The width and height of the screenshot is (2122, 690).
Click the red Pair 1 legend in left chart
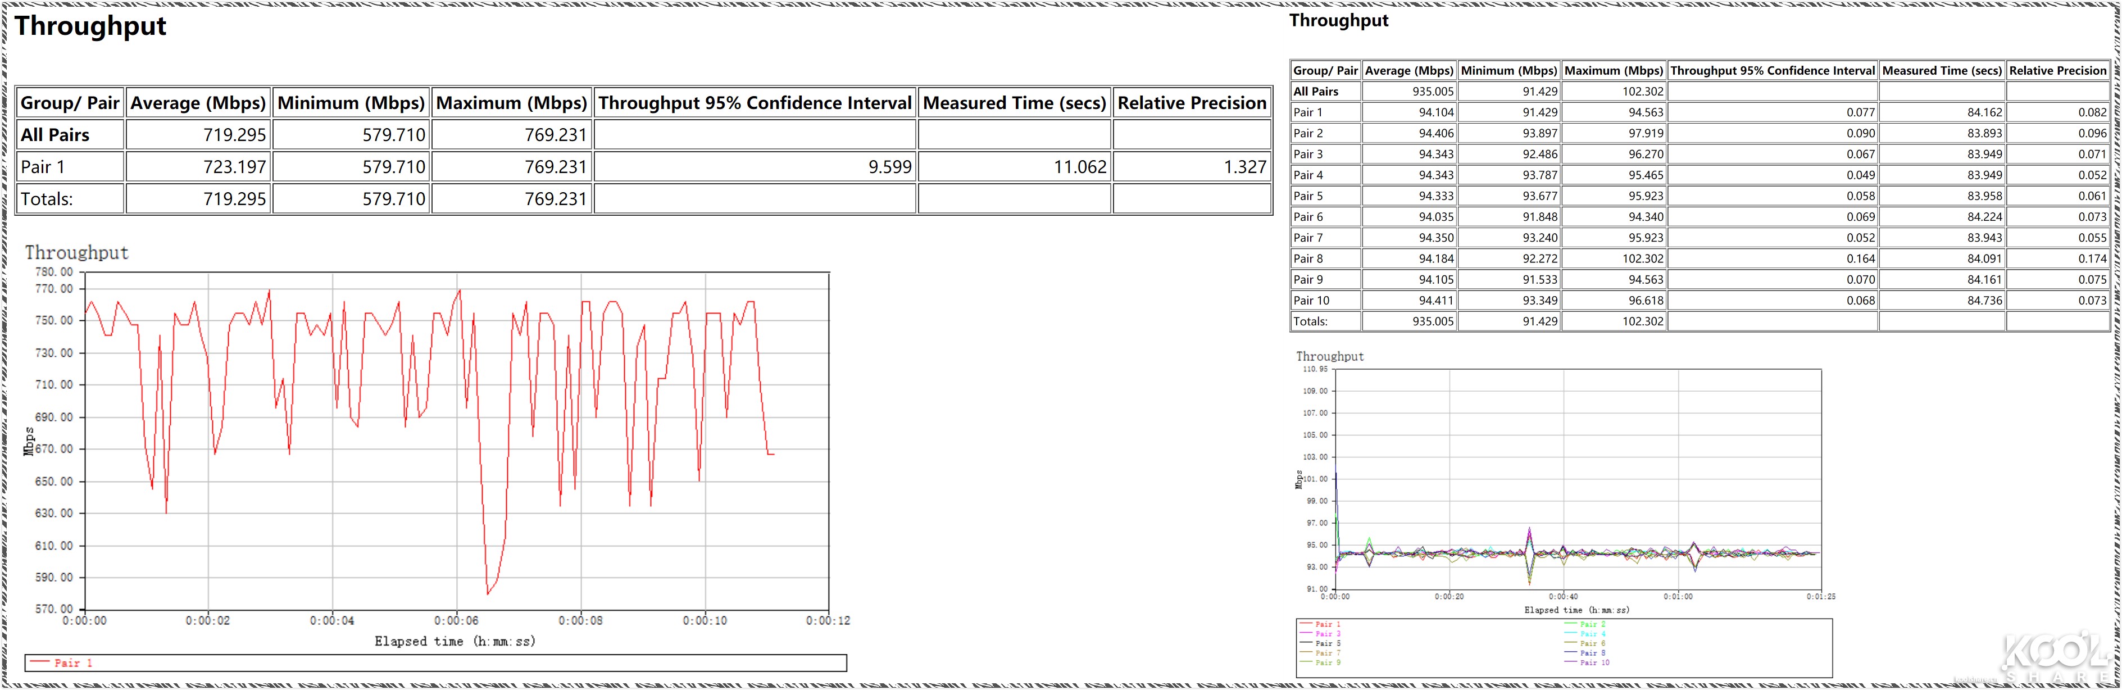[72, 663]
